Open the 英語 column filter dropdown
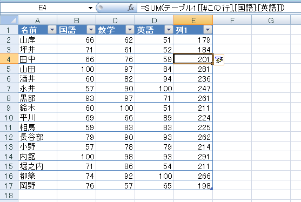The width and height of the screenshot is (301, 202). [x=169, y=30]
